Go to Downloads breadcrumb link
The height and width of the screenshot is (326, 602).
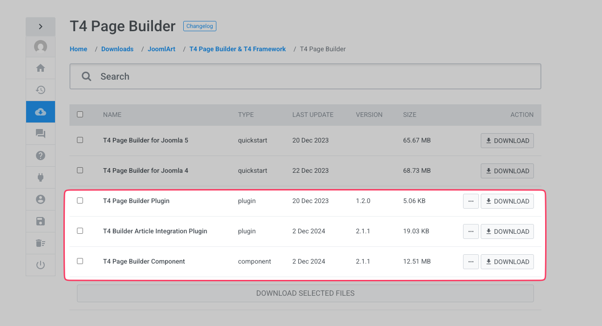(118, 49)
